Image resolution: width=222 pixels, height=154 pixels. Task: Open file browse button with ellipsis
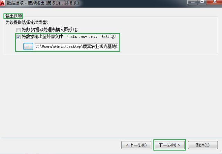pos(28,46)
